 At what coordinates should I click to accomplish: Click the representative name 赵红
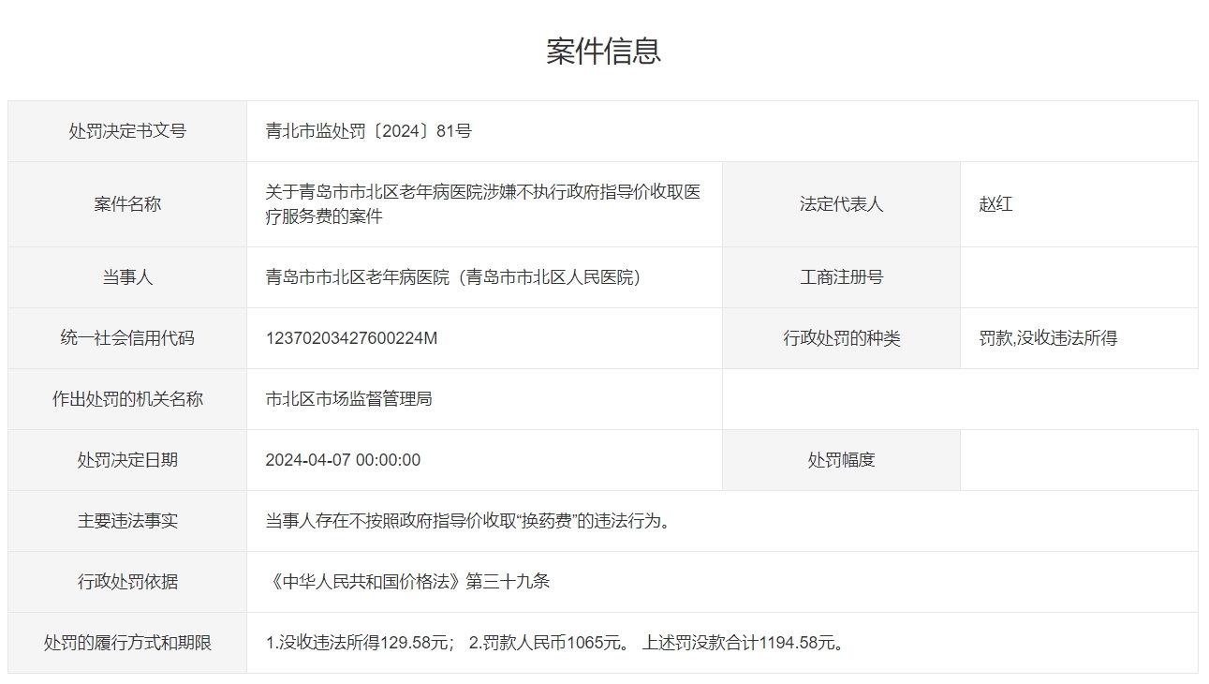click(995, 204)
